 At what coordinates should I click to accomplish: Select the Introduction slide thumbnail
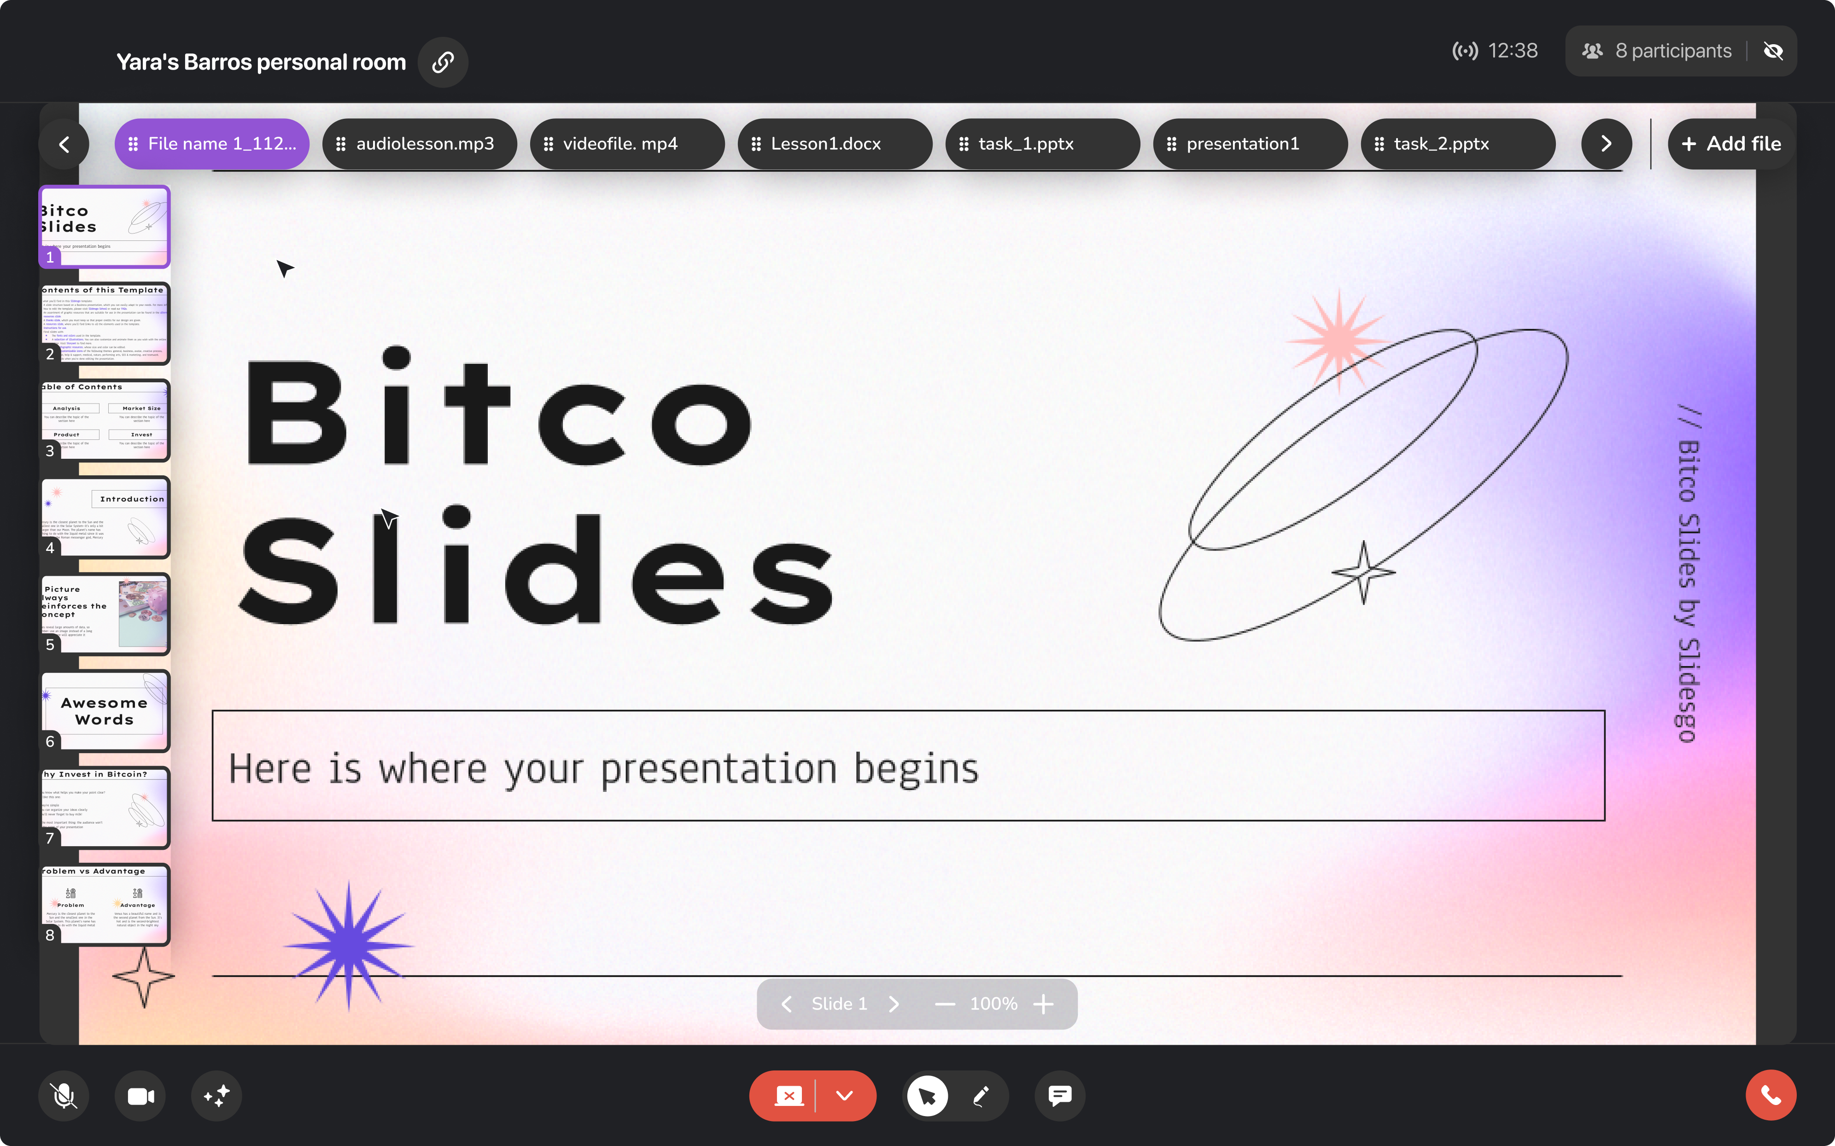point(105,518)
